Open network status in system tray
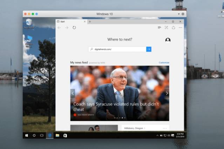 point(165,135)
